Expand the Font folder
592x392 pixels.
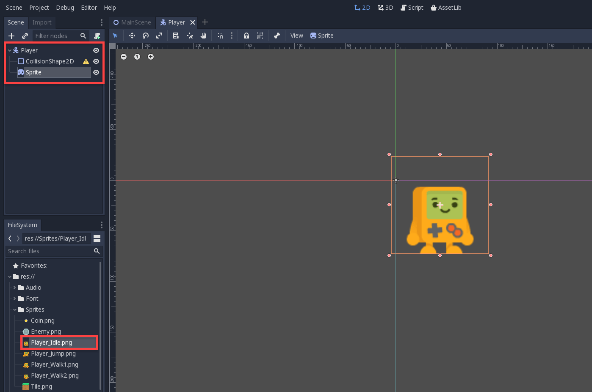14,299
